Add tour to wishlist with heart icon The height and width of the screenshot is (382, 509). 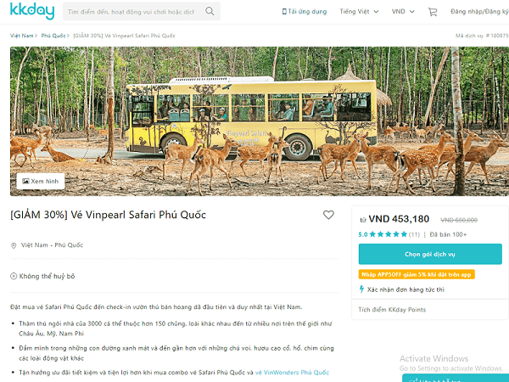[x=328, y=216]
